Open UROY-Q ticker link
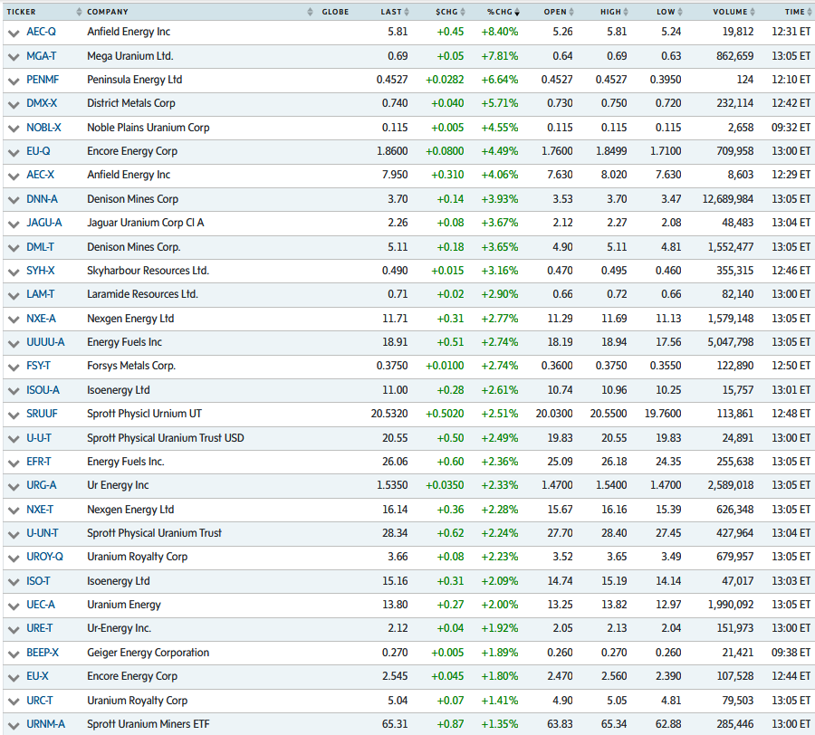The width and height of the screenshot is (815, 735). [44, 557]
